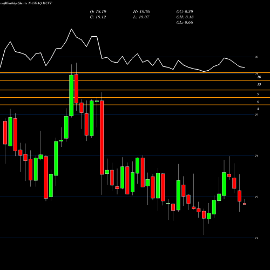Screen dimensions: 270x270
Task: Click the 14 price axis label
Action: (x=256, y=238)
